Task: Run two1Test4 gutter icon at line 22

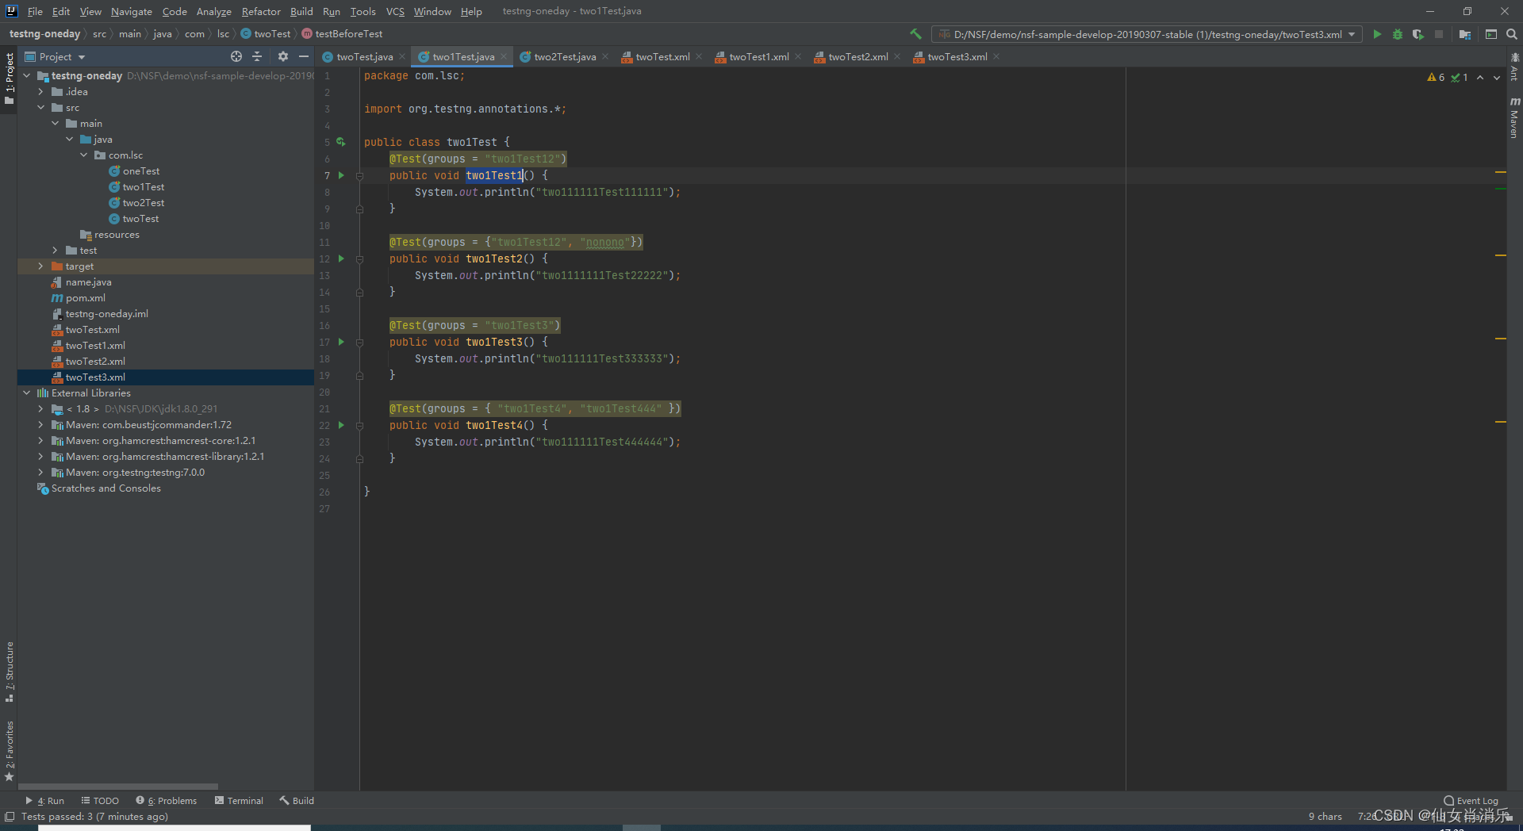Action: coord(342,425)
